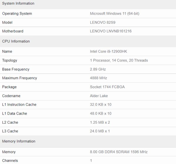
Task: Select the 48.0 KB x 10 value
Action: coord(101,113)
